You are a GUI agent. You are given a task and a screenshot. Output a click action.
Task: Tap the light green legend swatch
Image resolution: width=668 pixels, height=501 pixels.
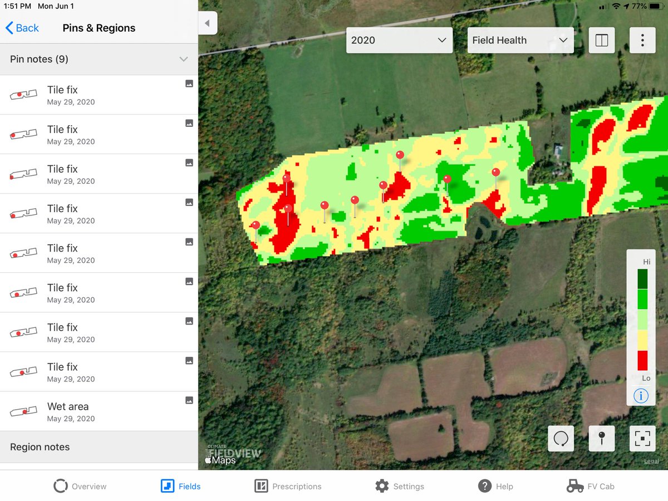pos(642,320)
